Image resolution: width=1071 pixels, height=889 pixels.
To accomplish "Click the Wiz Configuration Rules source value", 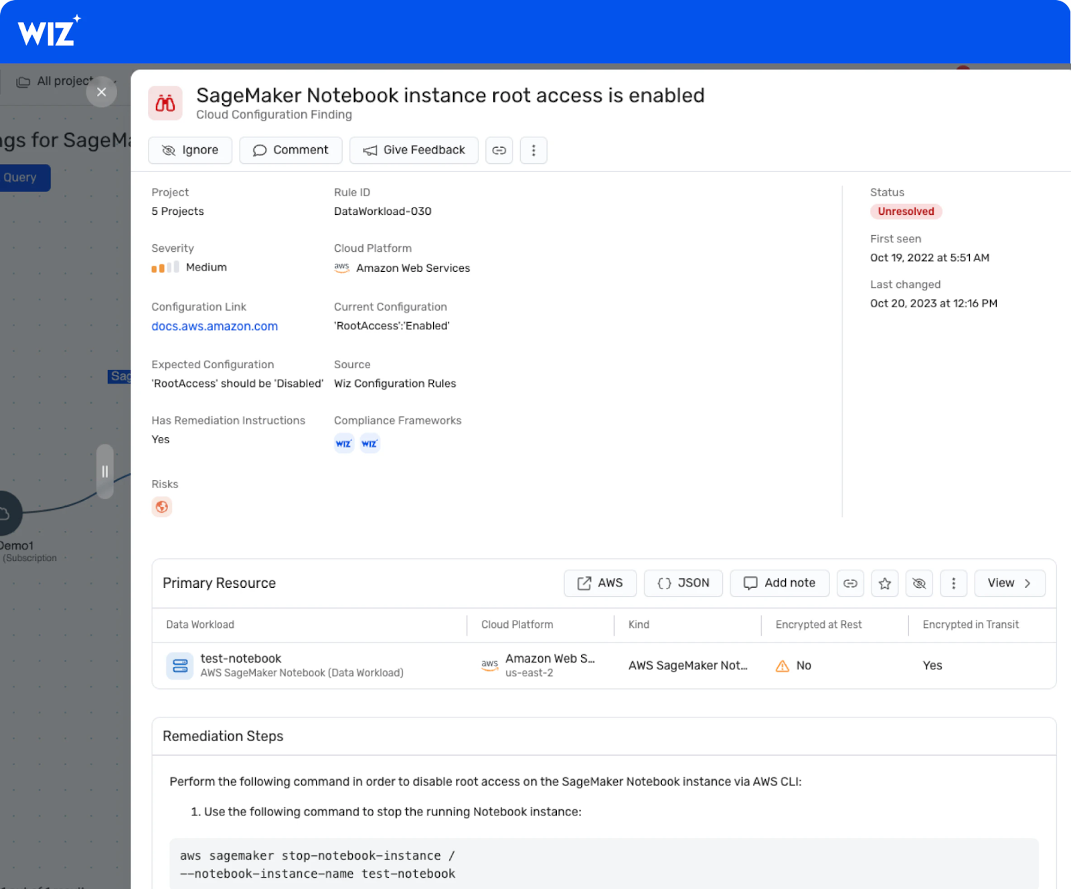I will (x=395, y=384).
